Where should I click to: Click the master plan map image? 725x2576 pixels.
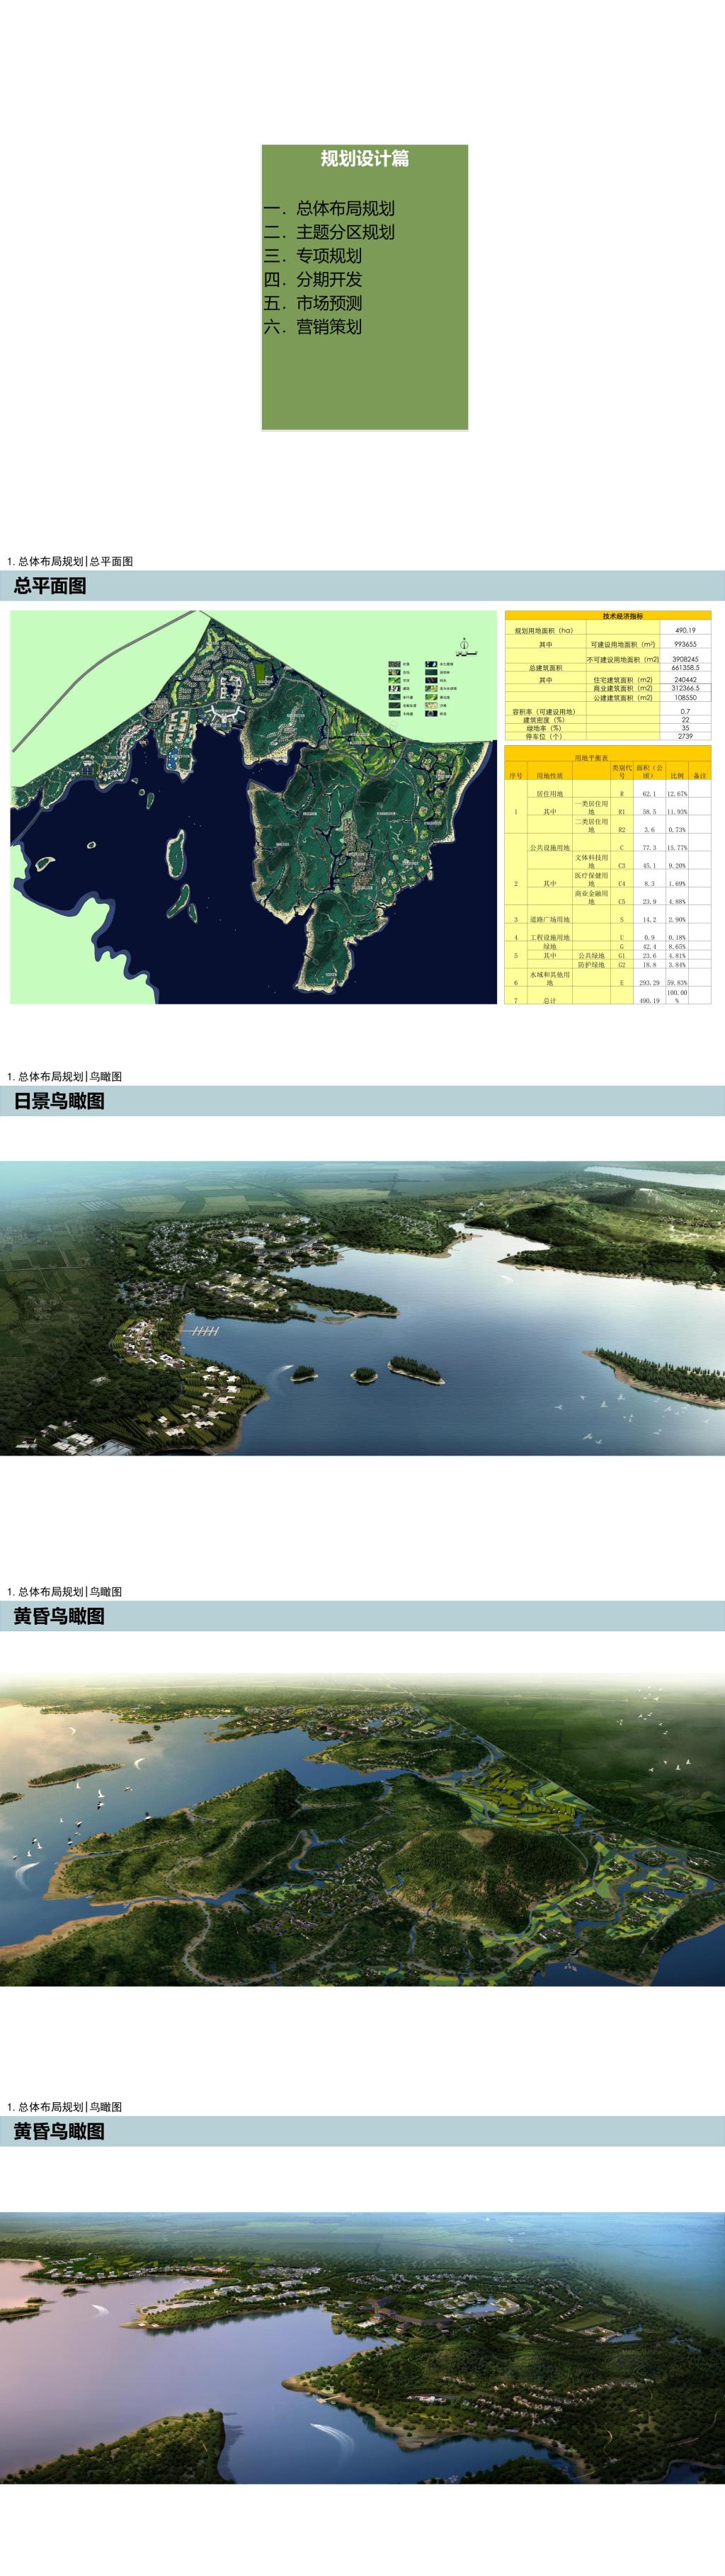253,807
